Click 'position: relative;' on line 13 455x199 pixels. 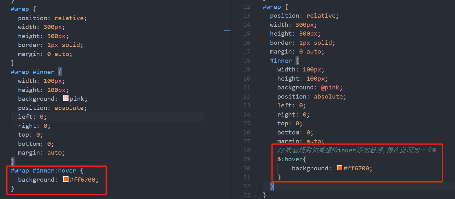tap(304, 15)
